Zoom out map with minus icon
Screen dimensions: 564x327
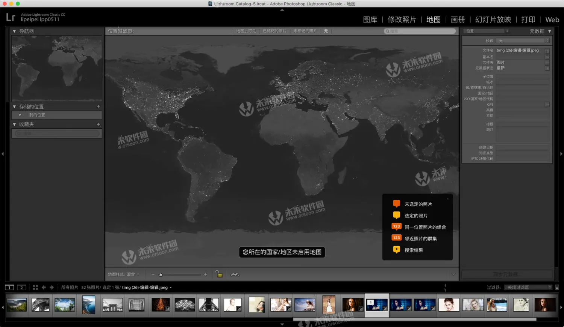click(153, 274)
